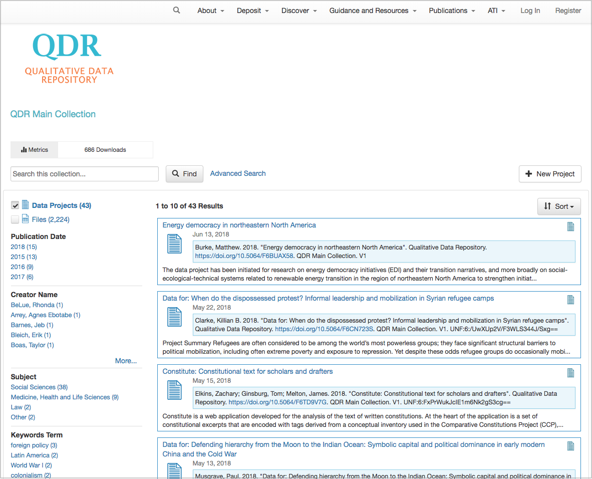The height and width of the screenshot is (479, 592).
Task: Filter by publication year 2018 (15)
Action: [x=24, y=247]
